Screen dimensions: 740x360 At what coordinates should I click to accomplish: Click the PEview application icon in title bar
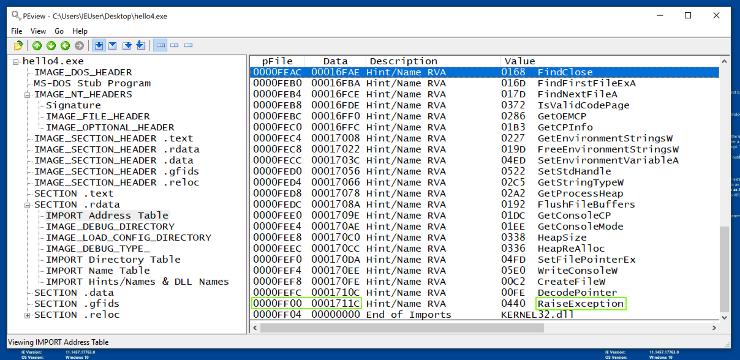tap(16, 15)
